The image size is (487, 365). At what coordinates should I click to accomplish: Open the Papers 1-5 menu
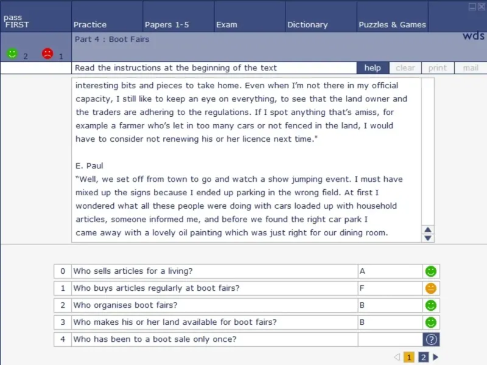click(x=167, y=25)
